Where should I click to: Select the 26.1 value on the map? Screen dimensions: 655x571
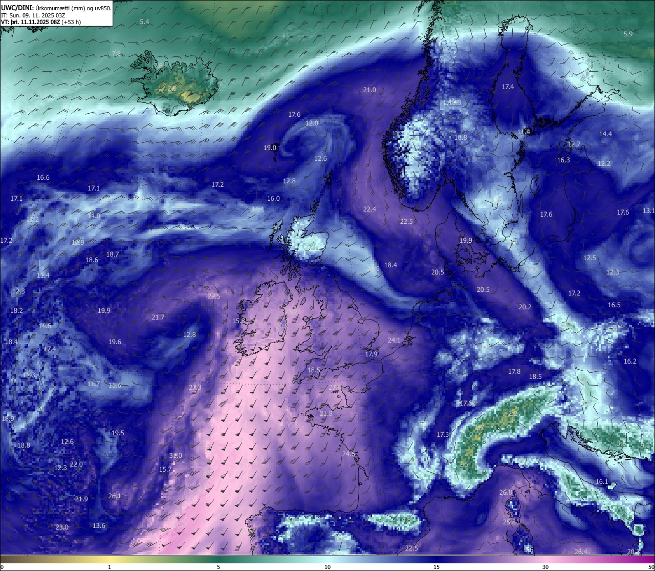click(115, 496)
